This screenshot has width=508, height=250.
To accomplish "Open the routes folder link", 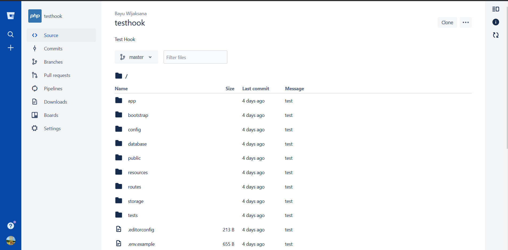I will (x=134, y=187).
